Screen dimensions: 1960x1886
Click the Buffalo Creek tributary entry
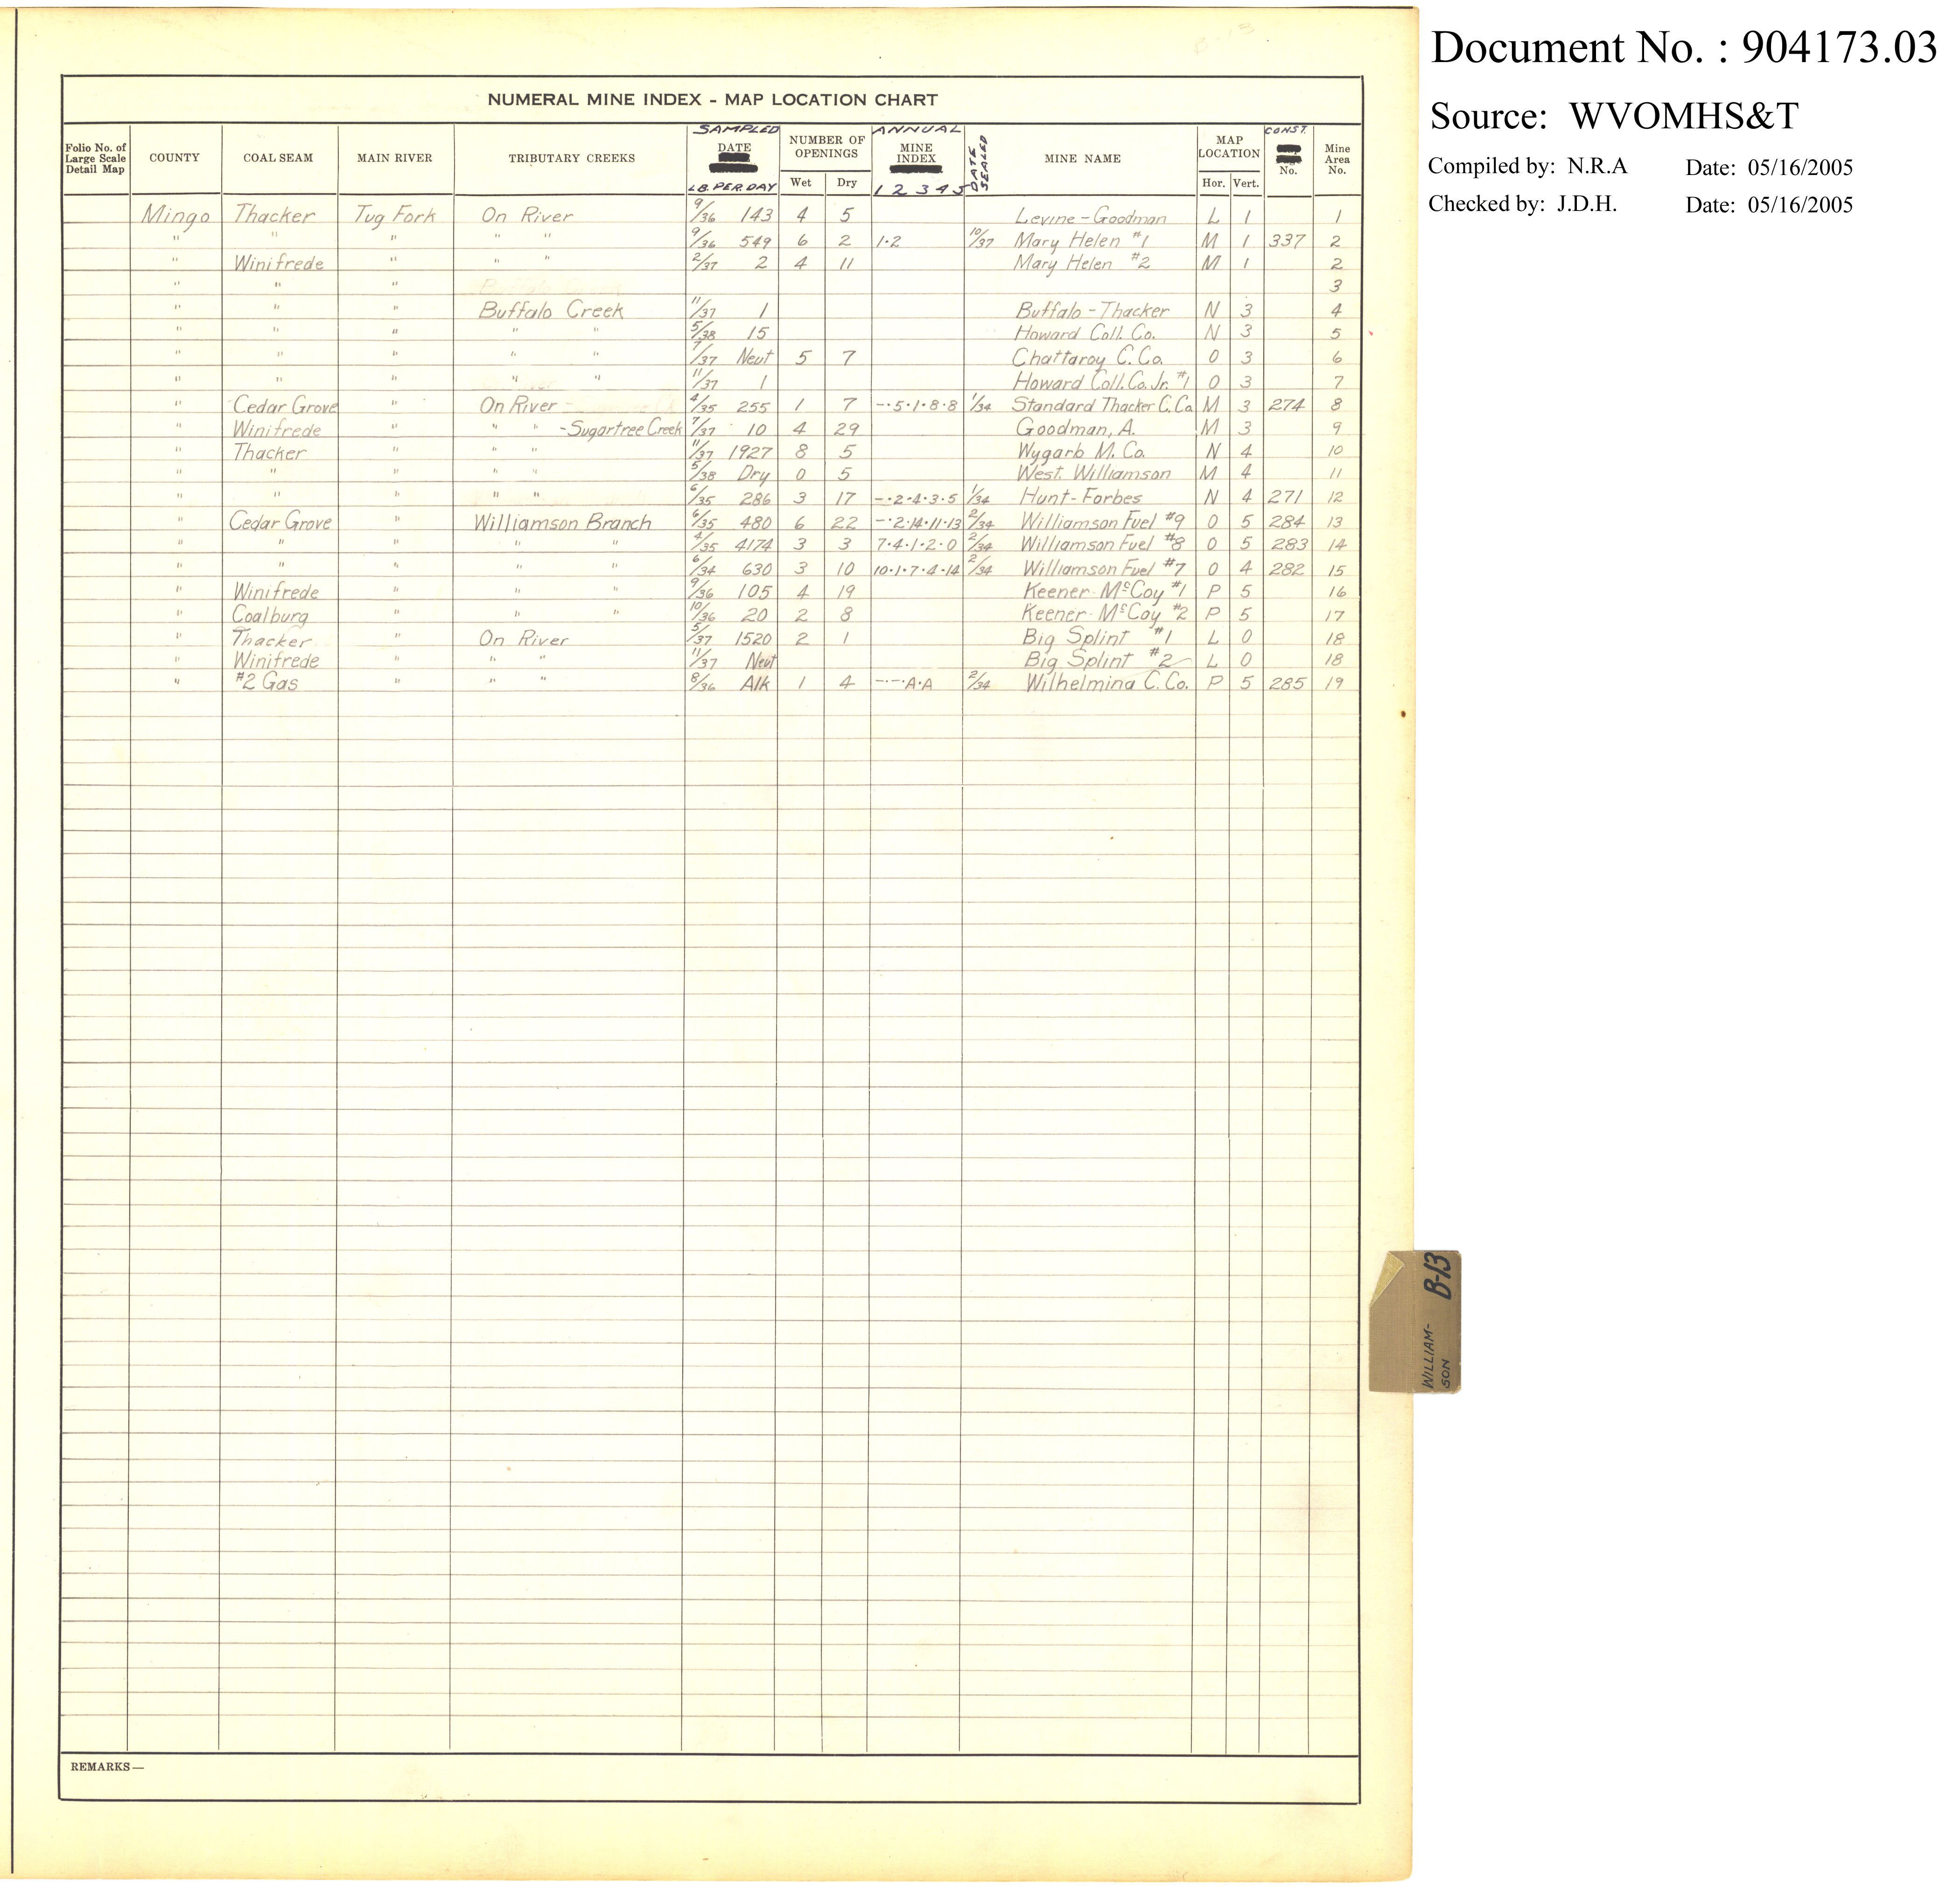(x=551, y=310)
